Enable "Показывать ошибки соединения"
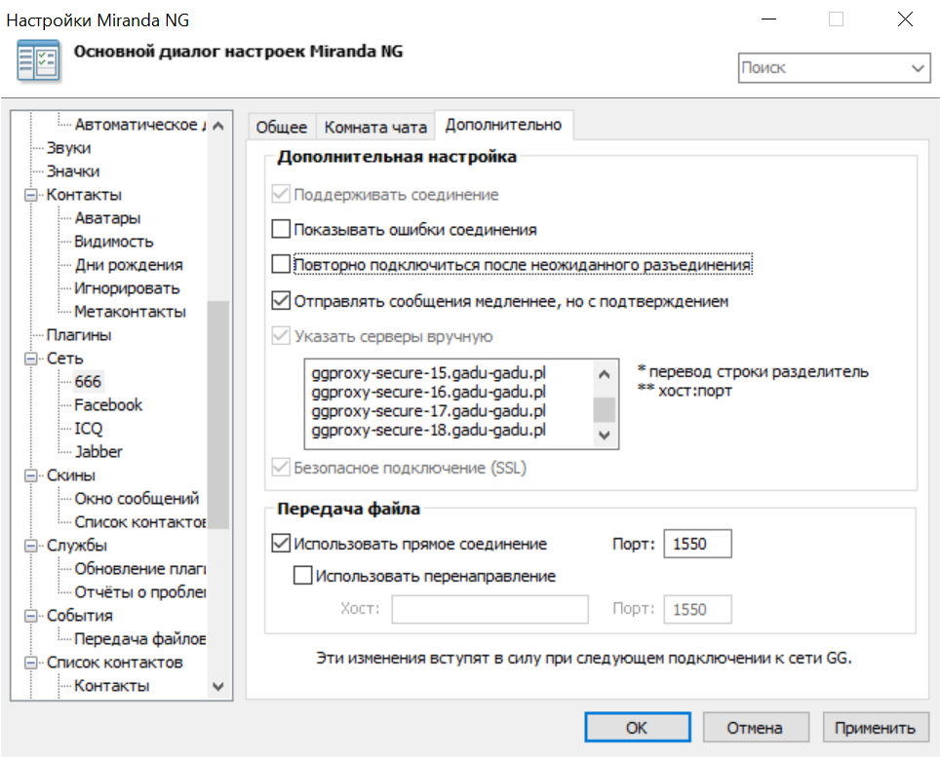Image resolution: width=940 pixels, height=758 pixels. coord(282,229)
